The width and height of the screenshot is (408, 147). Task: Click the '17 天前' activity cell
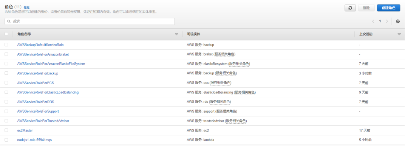(x=365, y=130)
